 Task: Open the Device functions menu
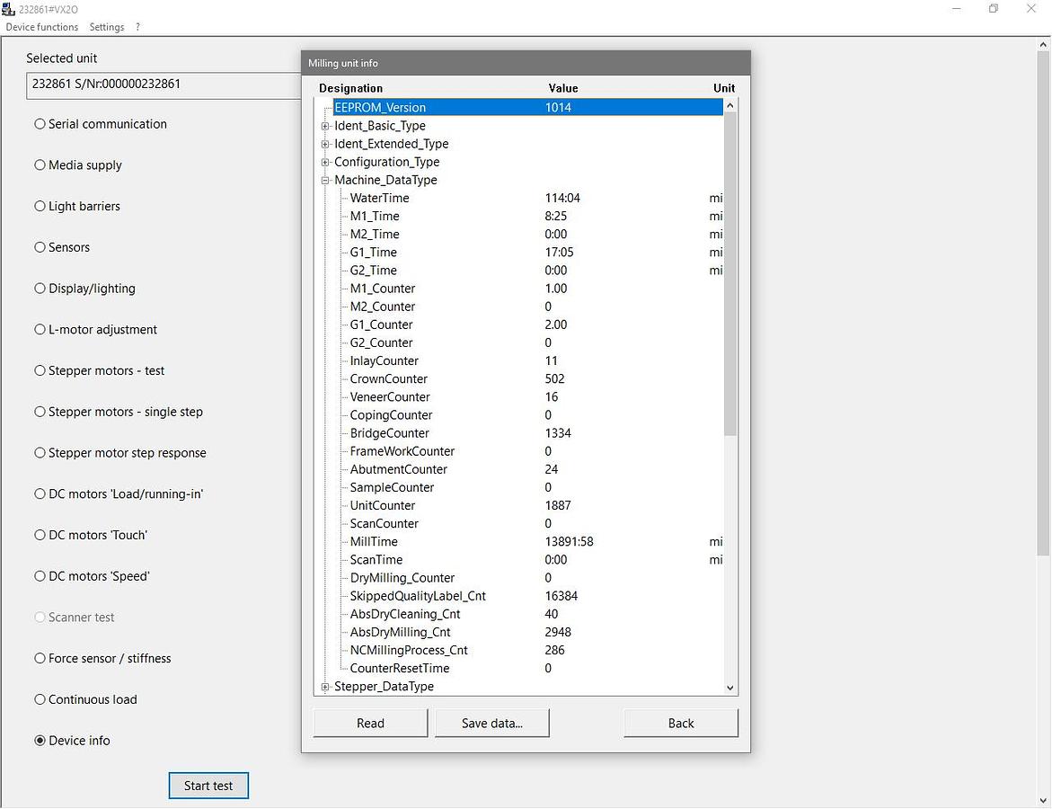tap(42, 27)
